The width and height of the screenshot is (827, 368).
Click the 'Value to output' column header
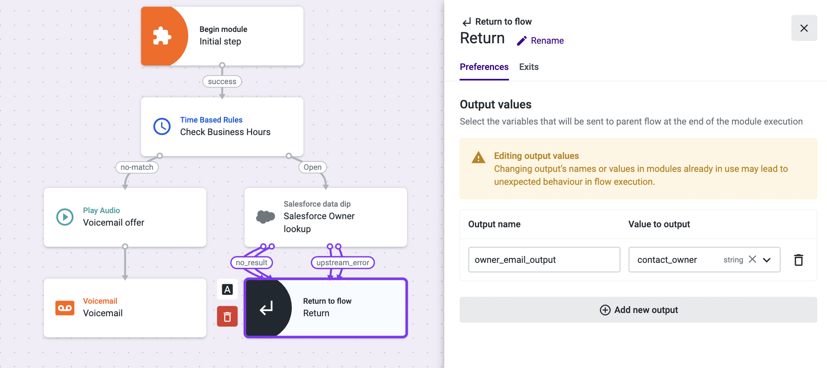tap(659, 224)
